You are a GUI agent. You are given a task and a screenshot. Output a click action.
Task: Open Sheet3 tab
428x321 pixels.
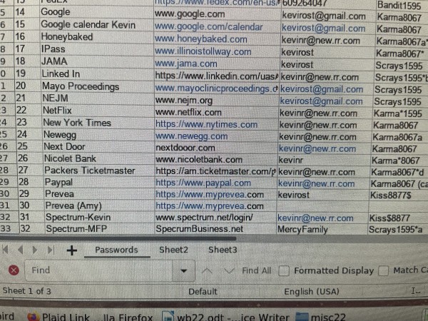point(223,250)
